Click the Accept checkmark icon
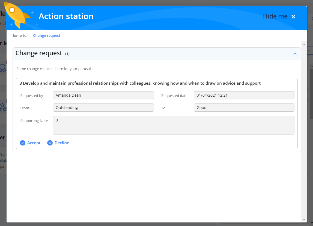The width and height of the screenshot is (313, 226). (23, 143)
